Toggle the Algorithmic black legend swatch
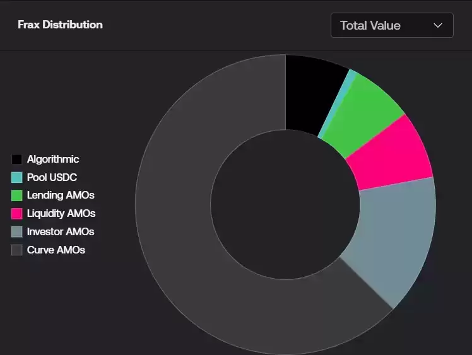The image size is (472, 355). coord(17,159)
